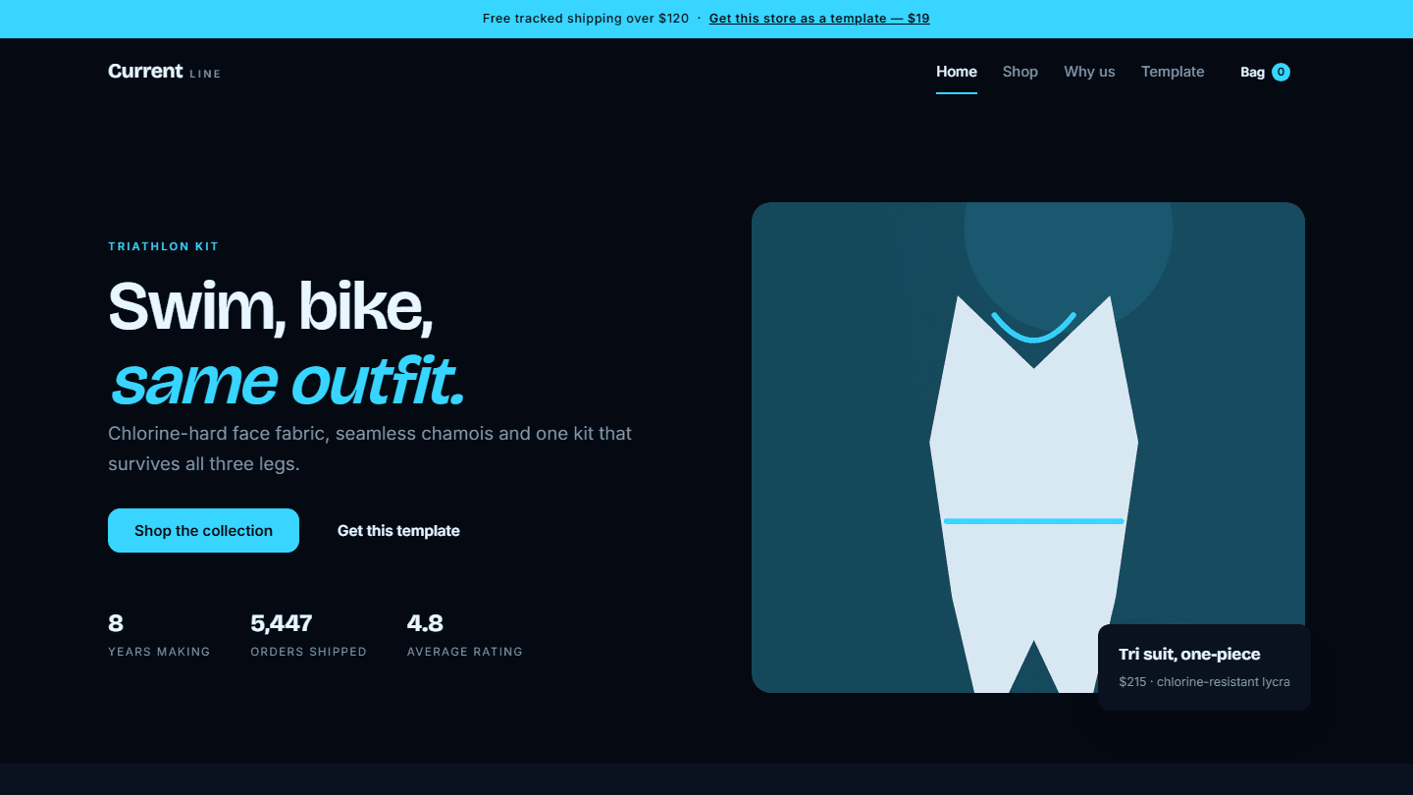
Task: Click the 'Chlorine-hard face fabric' description paragraph
Action: 370,449
